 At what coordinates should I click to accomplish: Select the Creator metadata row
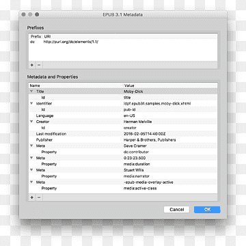pyautogui.click(x=123, y=122)
